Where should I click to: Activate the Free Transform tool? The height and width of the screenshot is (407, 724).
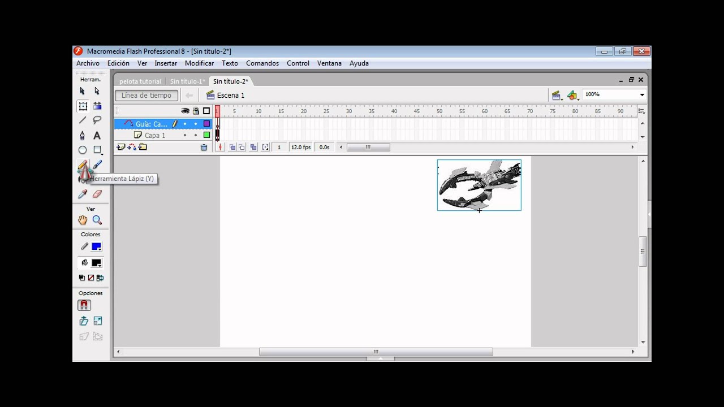click(83, 106)
